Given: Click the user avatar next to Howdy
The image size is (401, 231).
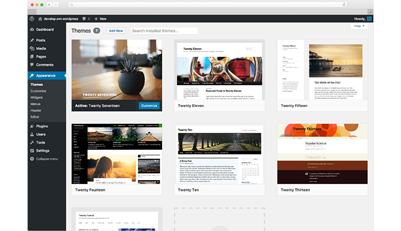Looking at the screenshot, I should (x=369, y=19).
